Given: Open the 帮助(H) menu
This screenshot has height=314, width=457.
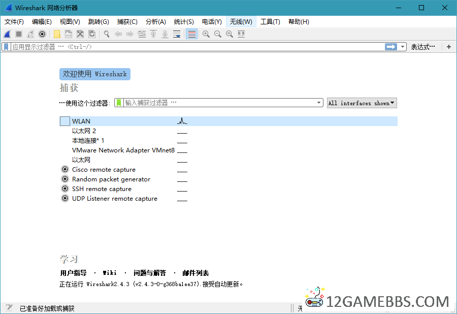Looking at the screenshot, I should click(x=299, y=21).
